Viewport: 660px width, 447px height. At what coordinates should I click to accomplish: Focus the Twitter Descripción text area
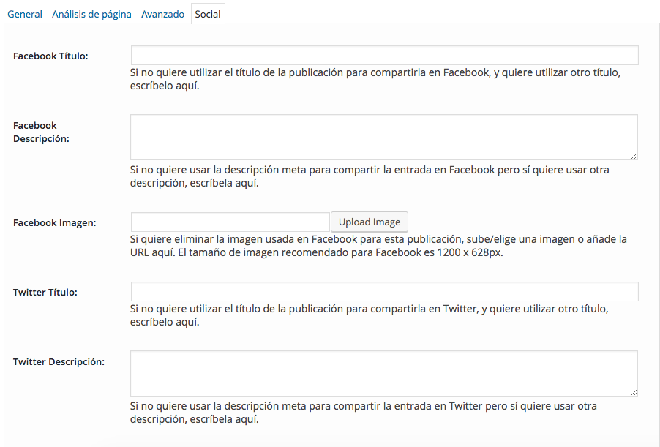(383, 373)
